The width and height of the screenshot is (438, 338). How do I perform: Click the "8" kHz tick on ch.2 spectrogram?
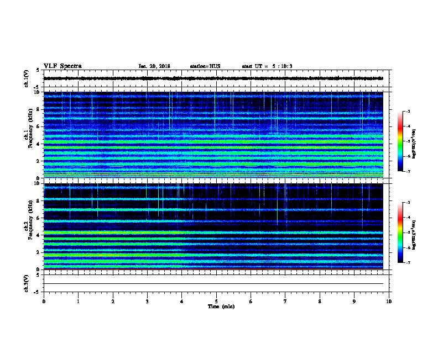pos(38,200)
